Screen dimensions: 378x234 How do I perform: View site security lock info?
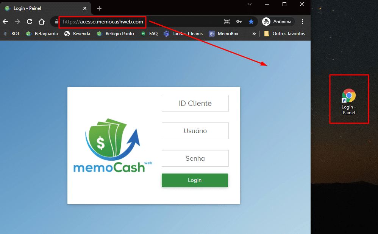click(x=57, y=22)
